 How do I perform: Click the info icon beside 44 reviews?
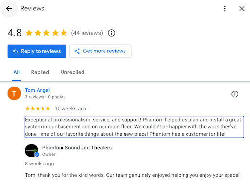click(x=111, y=33)
